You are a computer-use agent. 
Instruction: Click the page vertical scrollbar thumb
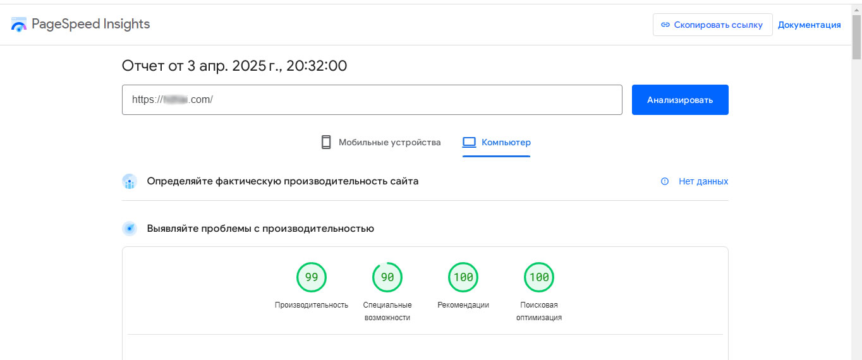click(x=856, y=37)
